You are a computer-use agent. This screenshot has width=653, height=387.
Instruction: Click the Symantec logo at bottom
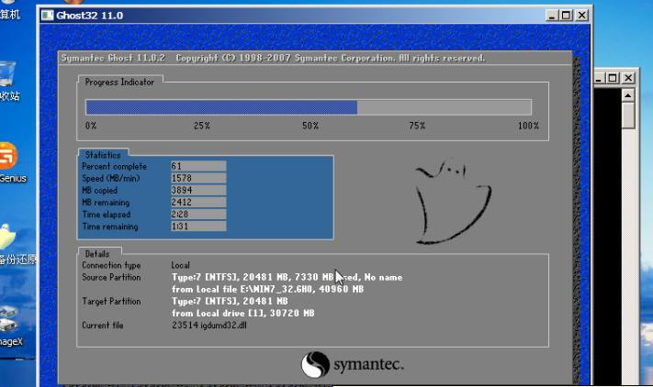(x=352, y=365)
